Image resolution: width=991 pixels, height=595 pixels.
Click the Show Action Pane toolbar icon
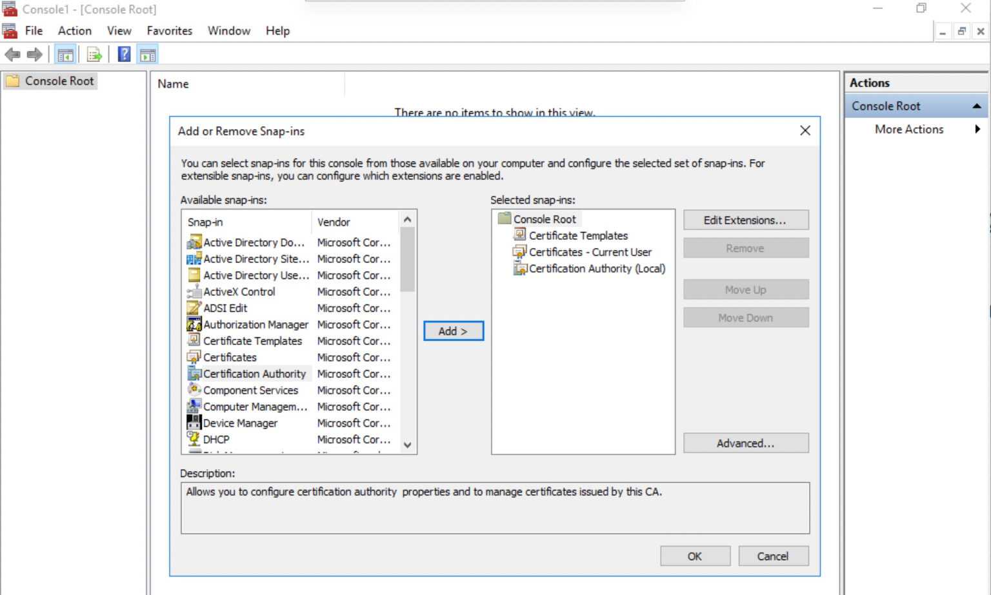[x=147, y=54]
